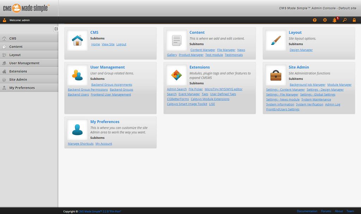
Task: Open User Management in the sidebar
Action: (x=29, y=63)
